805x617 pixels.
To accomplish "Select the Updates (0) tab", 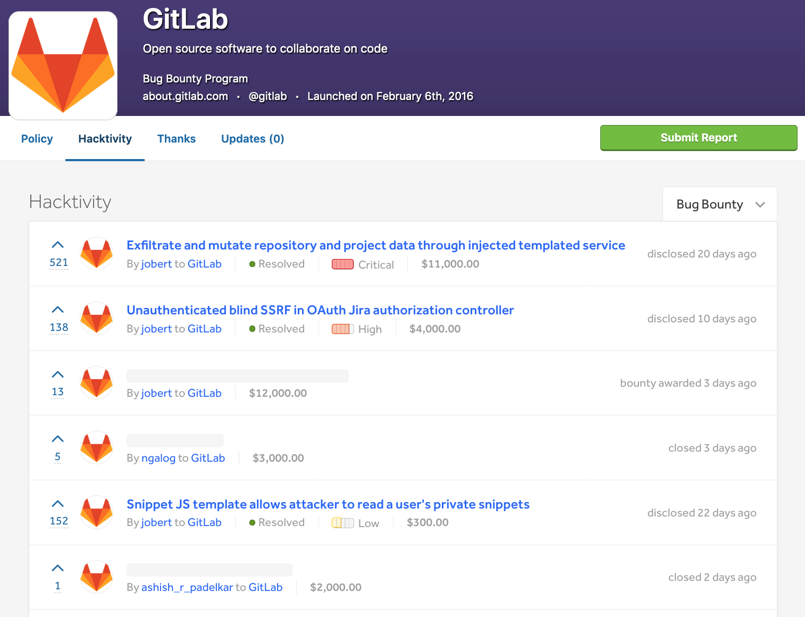I will point(253,139).
